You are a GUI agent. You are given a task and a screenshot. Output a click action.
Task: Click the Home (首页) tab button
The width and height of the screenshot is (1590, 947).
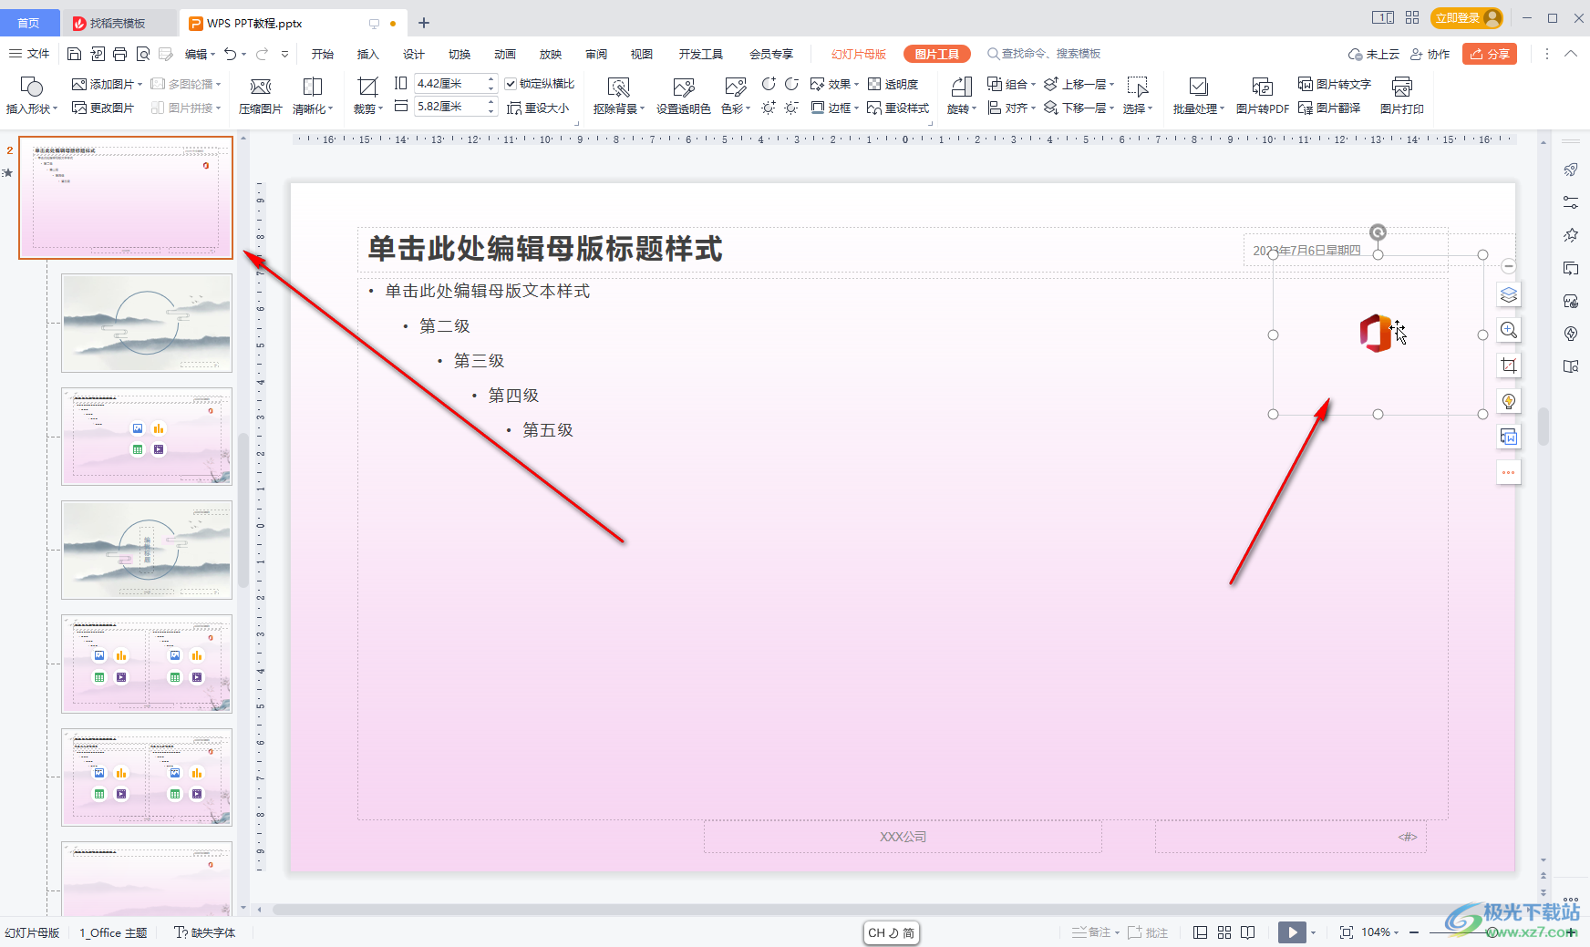[28, 23]
